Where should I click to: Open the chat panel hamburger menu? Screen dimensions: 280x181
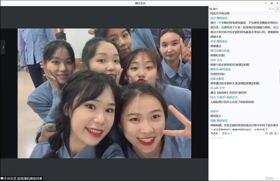[278, 9]
